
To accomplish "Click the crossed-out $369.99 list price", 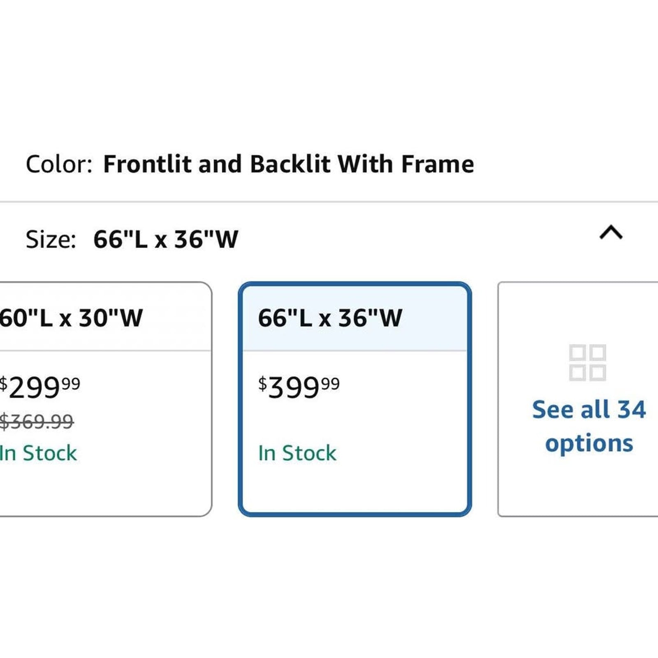I will click(37, 422).
